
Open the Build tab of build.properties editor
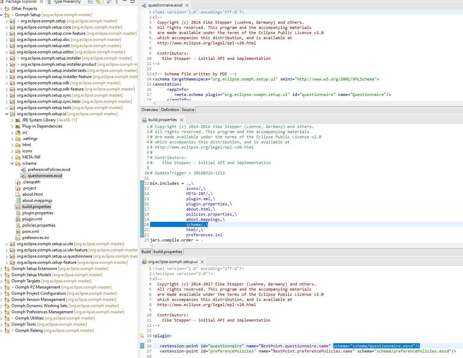coord(146,251)
